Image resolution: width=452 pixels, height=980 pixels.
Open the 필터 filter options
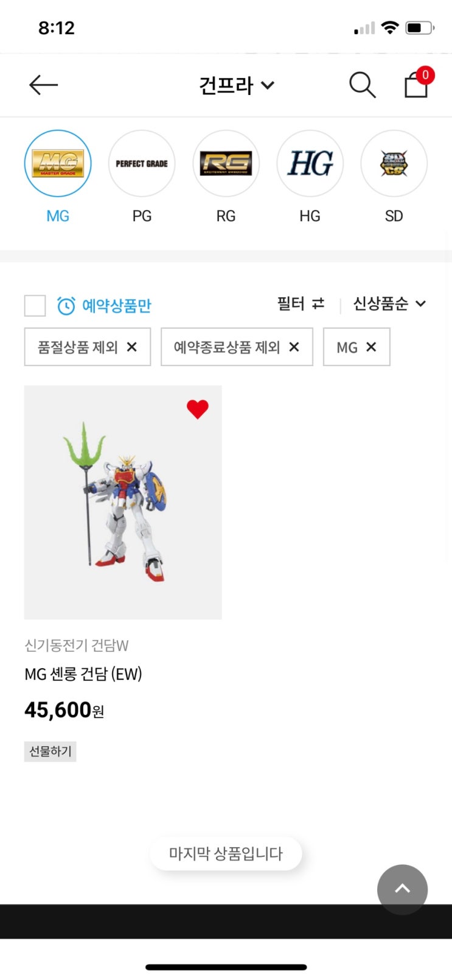(301, 303)
